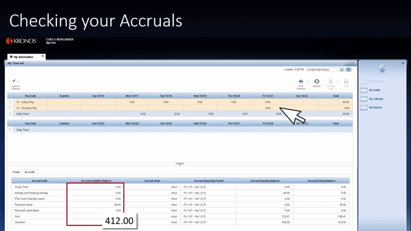Screen dimensions: 411x231
Task: Open the My Reports widget icon
Action: (x=363, y=107)
